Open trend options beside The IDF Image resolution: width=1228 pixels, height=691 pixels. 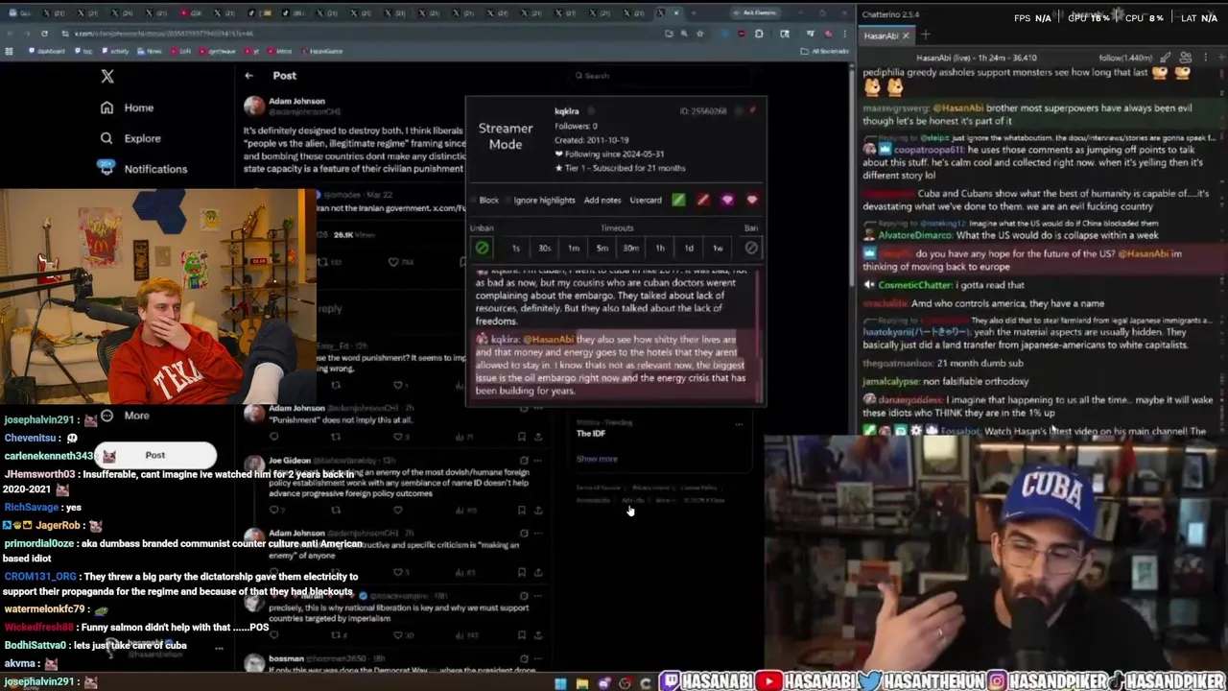click(739, 423)
